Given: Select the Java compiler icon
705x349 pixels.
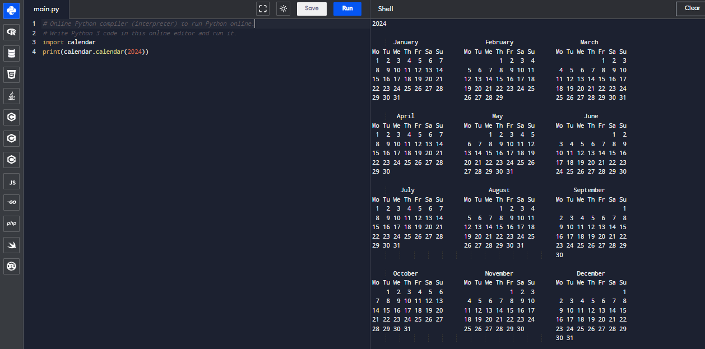Looking at the screenshot, I should (11, 96).
